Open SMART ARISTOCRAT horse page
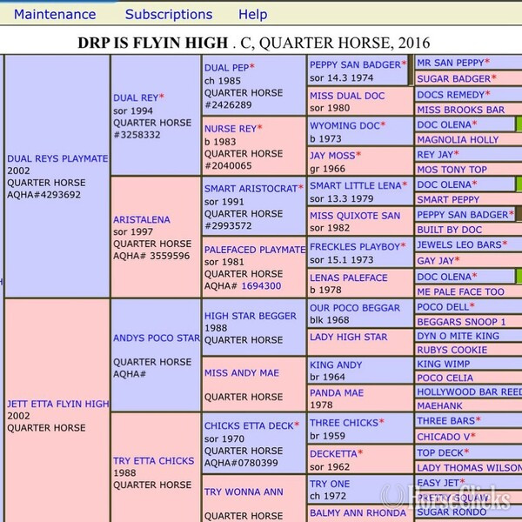This screenshot has width=522, height=522. [251, 189]
